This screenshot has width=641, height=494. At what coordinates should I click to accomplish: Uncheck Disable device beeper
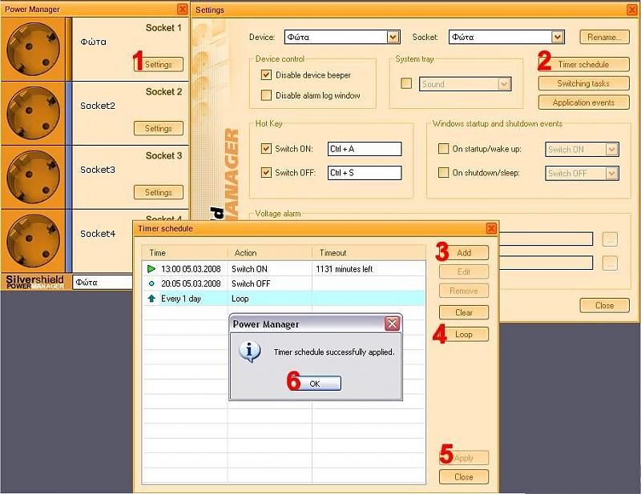[x=267, y=75]
